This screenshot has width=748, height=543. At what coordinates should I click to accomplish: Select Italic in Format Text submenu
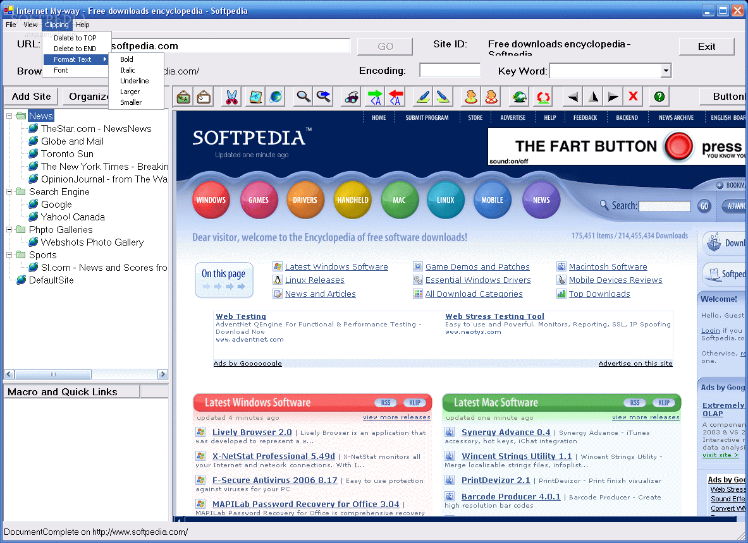(127, 70)
